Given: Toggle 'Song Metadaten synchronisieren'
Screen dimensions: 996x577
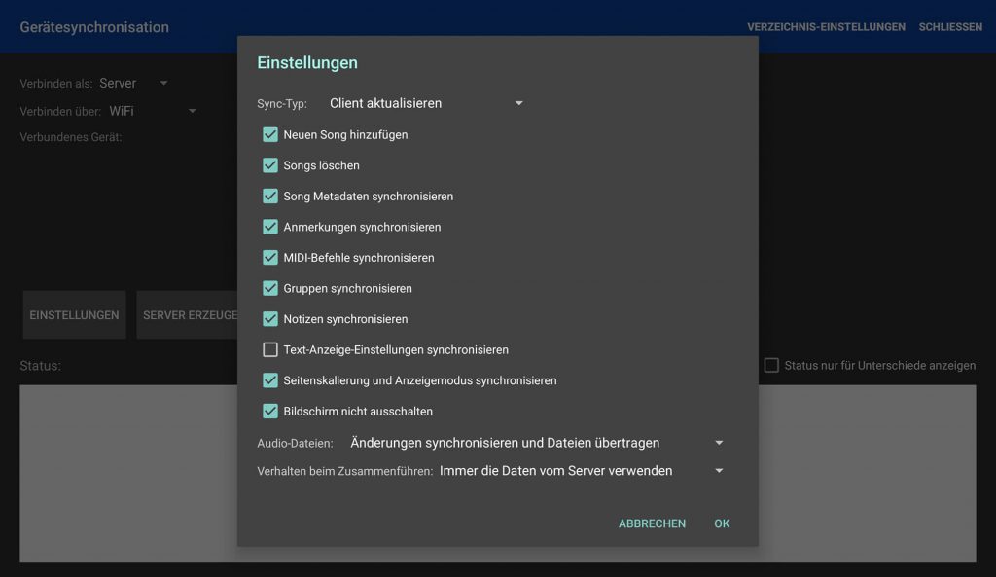Looking at the screenshot, I should 269,196.
